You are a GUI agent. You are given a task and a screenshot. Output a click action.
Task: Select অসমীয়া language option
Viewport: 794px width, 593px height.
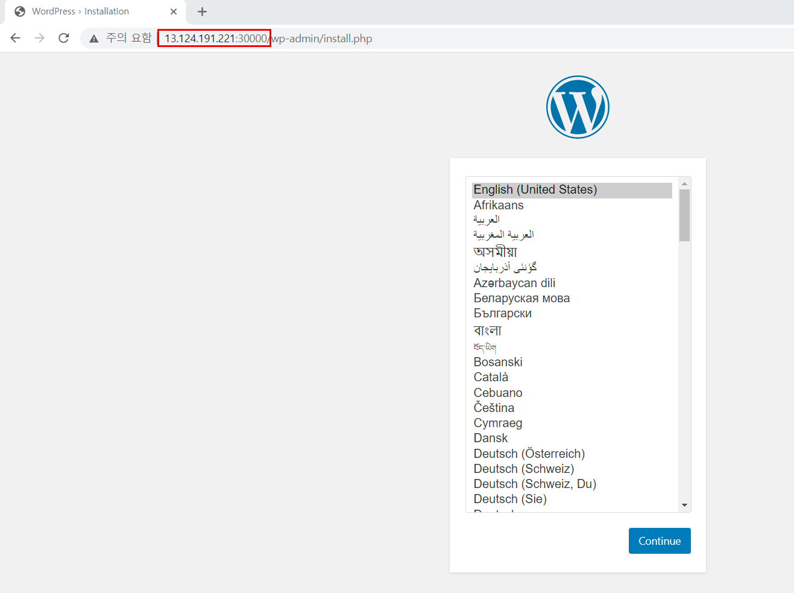point(572,251)
